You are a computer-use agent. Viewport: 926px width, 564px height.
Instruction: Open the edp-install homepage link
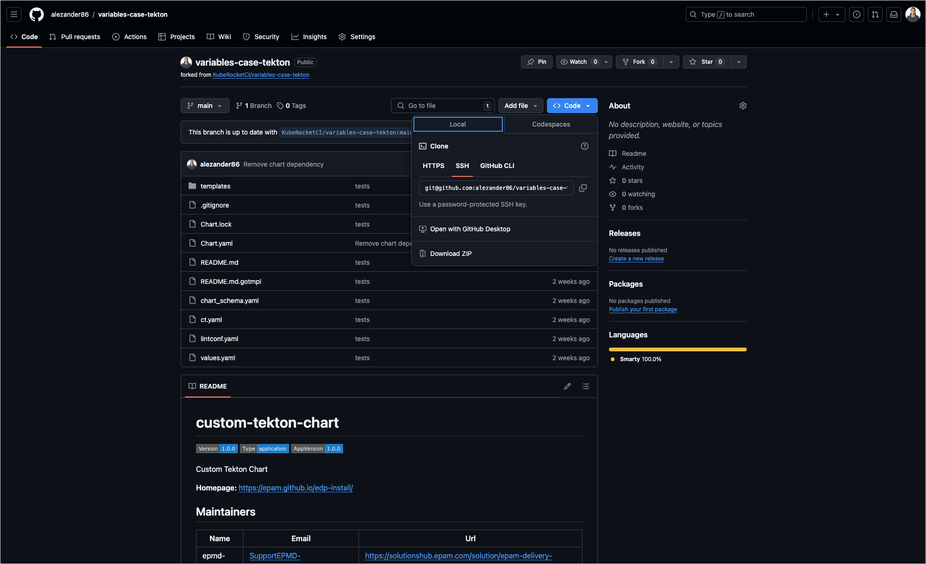click(296, 488)
